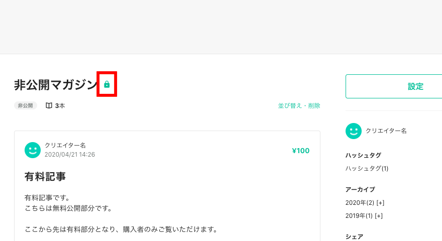The height and width of the screenshot is (241, 442).
Task: Open the 有料記事 article title
Action: click(x=45, y=177)
